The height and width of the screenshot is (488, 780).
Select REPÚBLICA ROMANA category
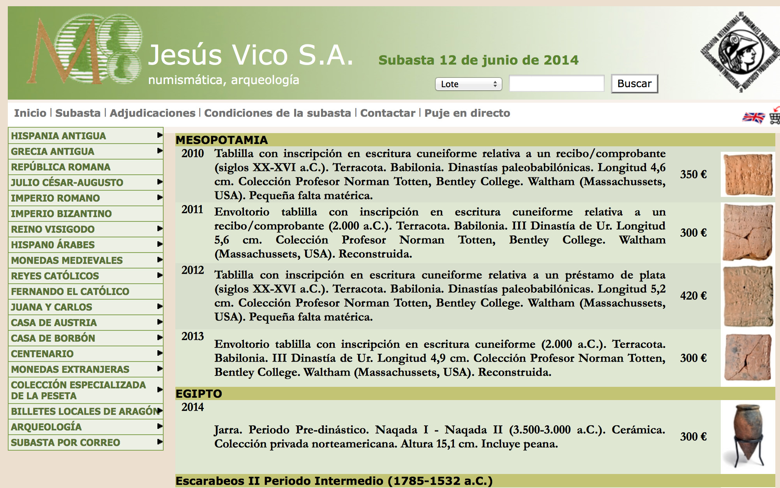[86, 167]
